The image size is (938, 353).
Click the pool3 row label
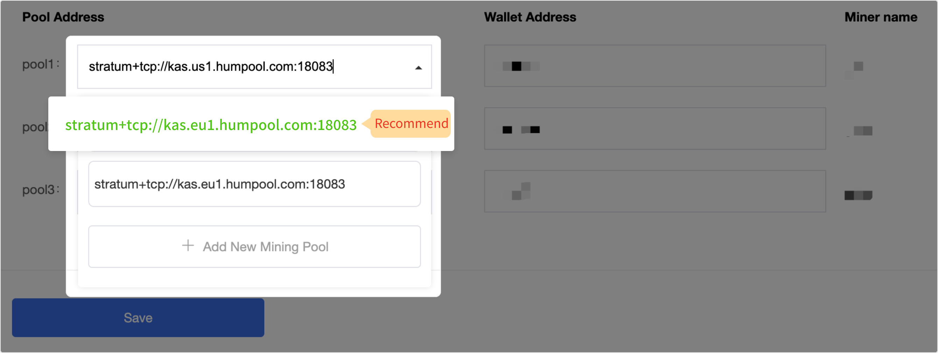pyautogui.click(x=40, y=189)
